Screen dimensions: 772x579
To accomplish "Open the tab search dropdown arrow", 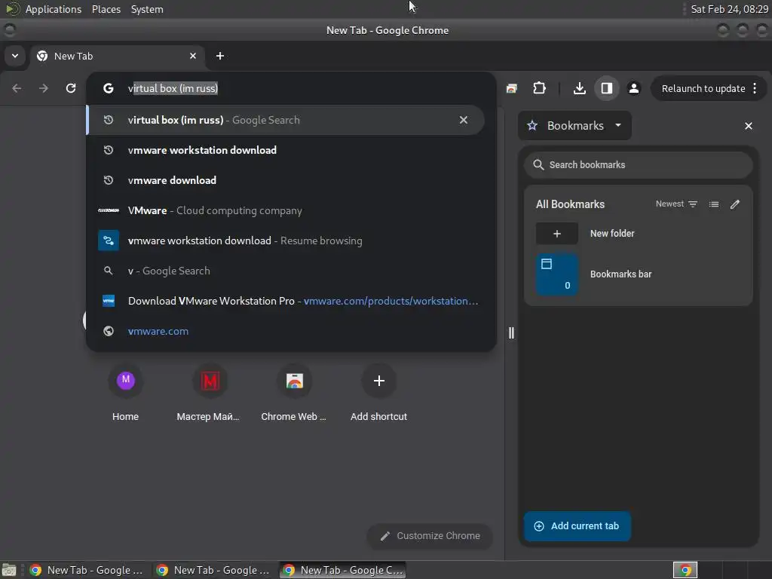I will click(15, 56).
